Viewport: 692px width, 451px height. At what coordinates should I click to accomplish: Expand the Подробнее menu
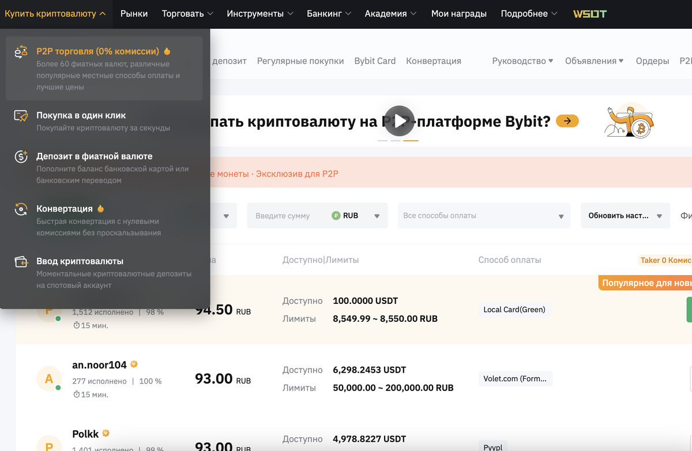[x=529, y=13]
